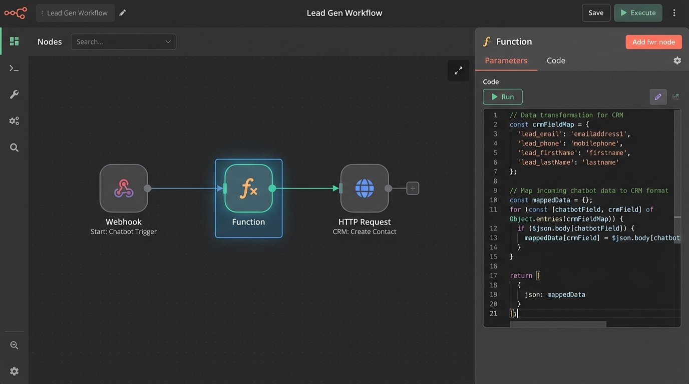The width and height of the screenshot is (689, 384).
Task: Run the function code with Run button
Action: (x=502, y=97)
